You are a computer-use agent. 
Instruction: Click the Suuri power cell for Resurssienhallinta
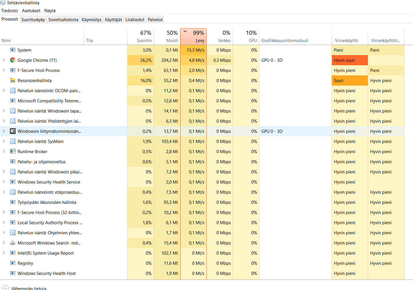pos(350,81)
